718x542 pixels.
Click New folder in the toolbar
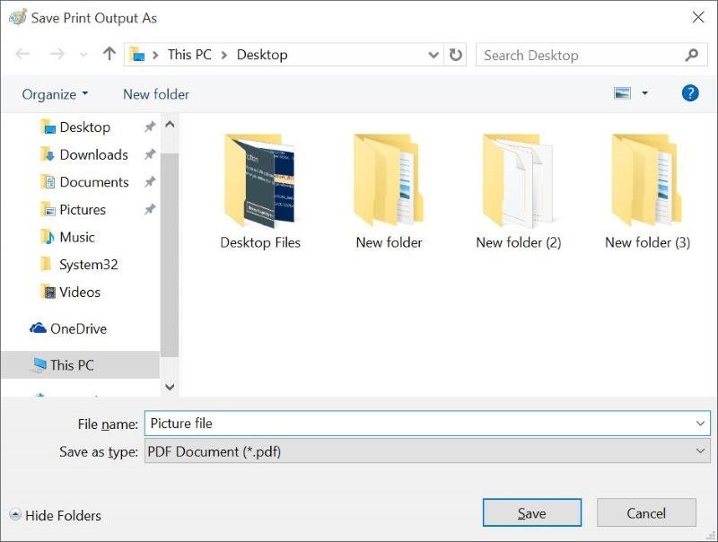click(156, 94)
